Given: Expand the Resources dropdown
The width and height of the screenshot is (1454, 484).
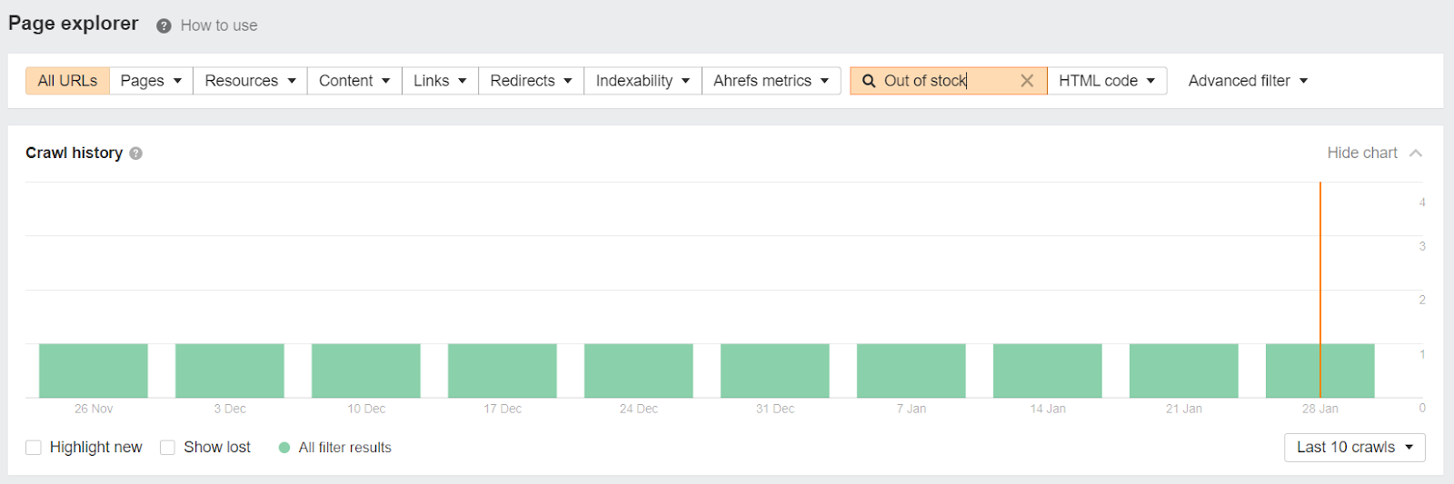Looking at the screenshot, I should tap(250, 81).
